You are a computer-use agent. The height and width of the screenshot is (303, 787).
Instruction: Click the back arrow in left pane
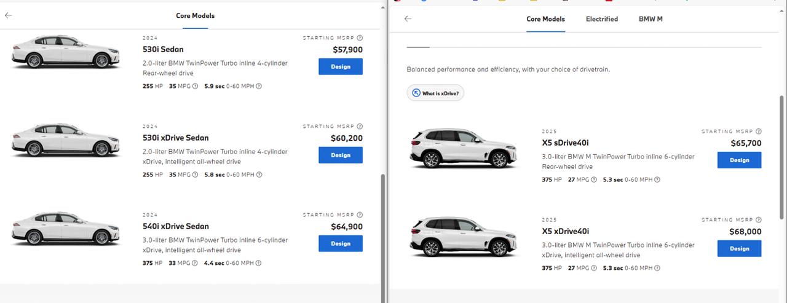[x=8, y=15]
